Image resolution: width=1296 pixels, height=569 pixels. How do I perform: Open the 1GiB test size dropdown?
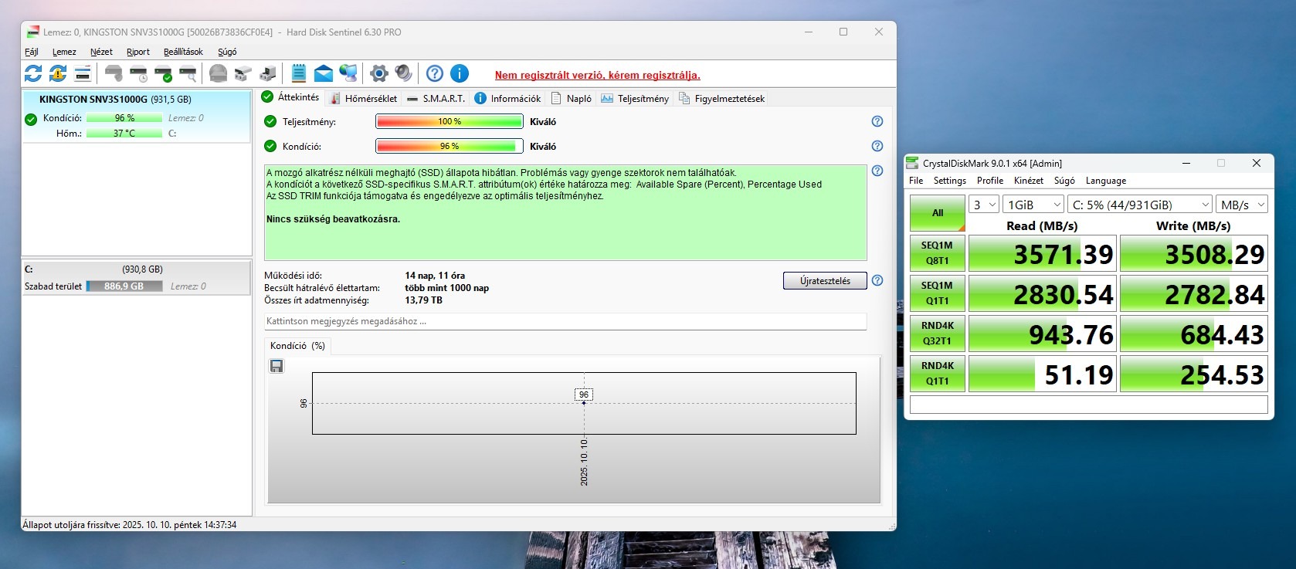tap(1033, 205)
